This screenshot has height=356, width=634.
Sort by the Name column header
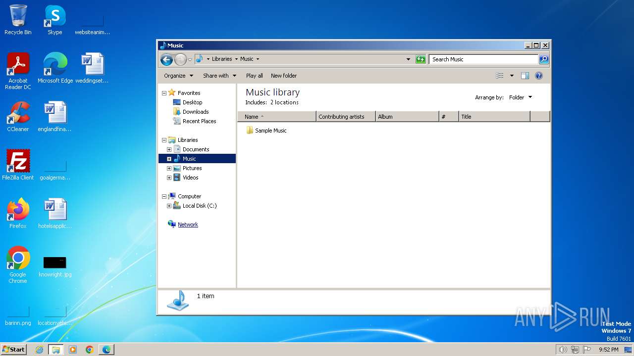(276, 117)
